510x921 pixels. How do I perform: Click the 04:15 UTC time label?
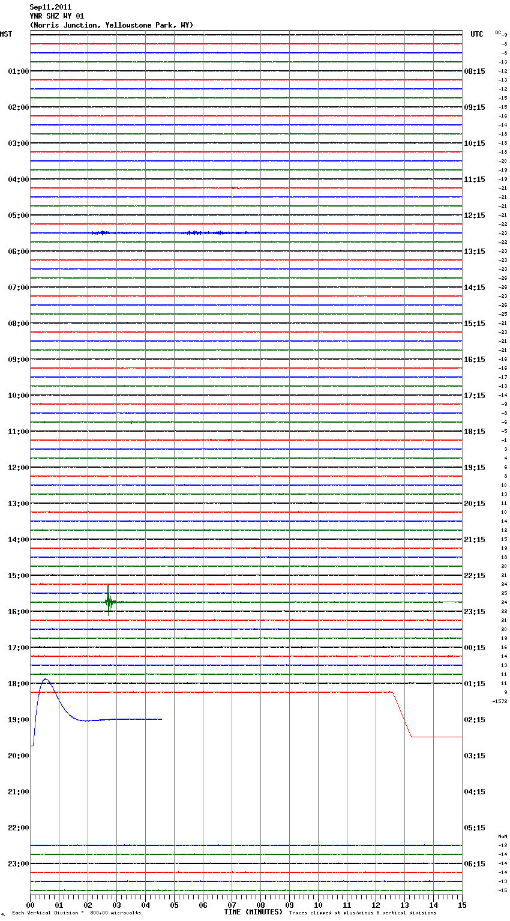point(475,792)
